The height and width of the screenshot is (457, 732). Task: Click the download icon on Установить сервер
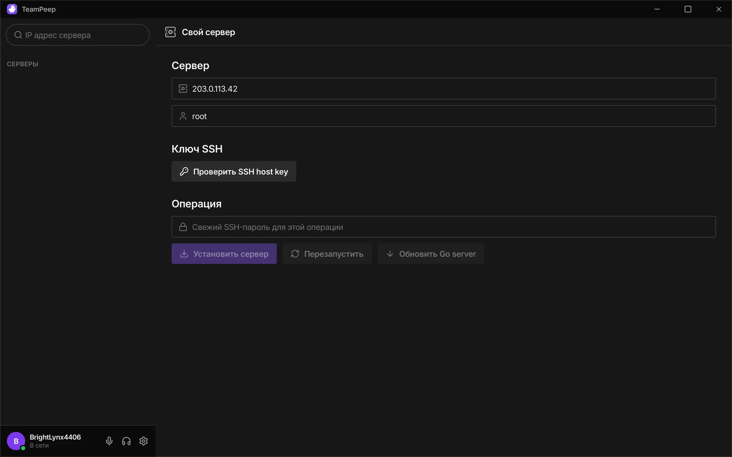184,254
